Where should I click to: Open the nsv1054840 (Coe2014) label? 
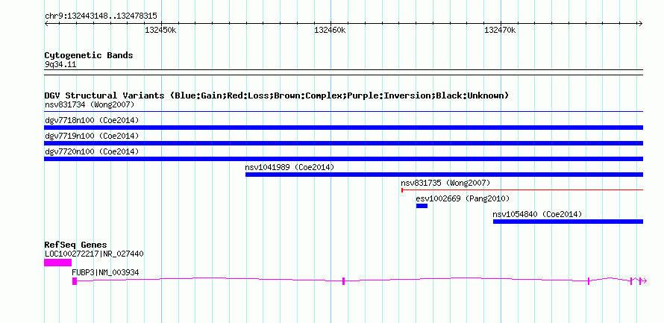click(x=537, y=214)
